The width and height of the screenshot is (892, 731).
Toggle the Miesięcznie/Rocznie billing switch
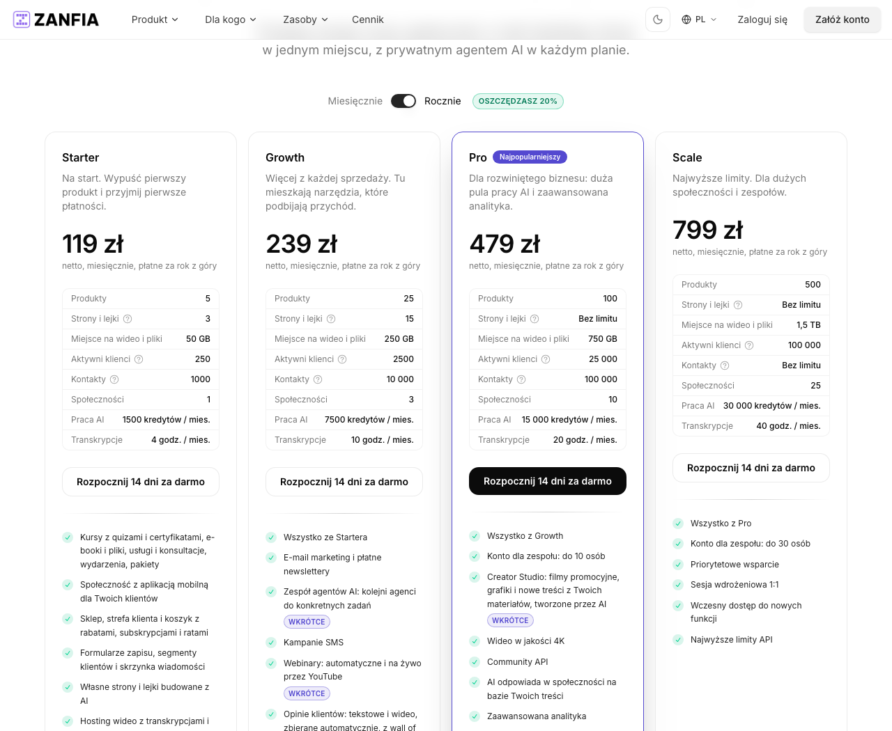(403, 101)
